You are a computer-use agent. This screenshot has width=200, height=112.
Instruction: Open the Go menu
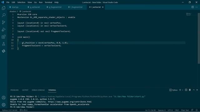[35, 2]
